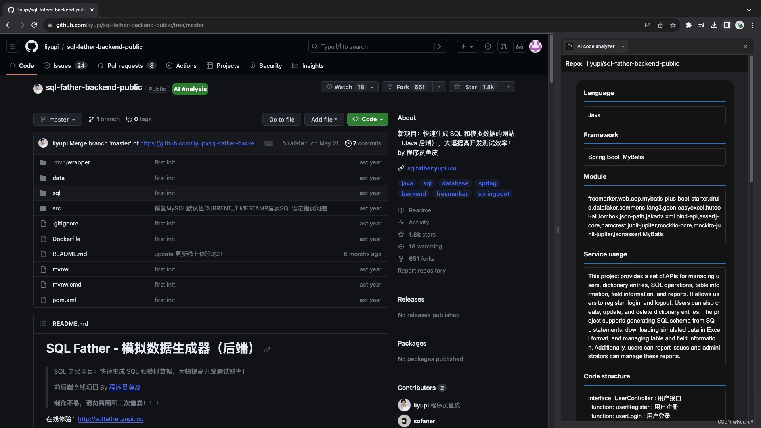
Task: Toggle Watch for repository notifications
Action: tap(344, 87)
